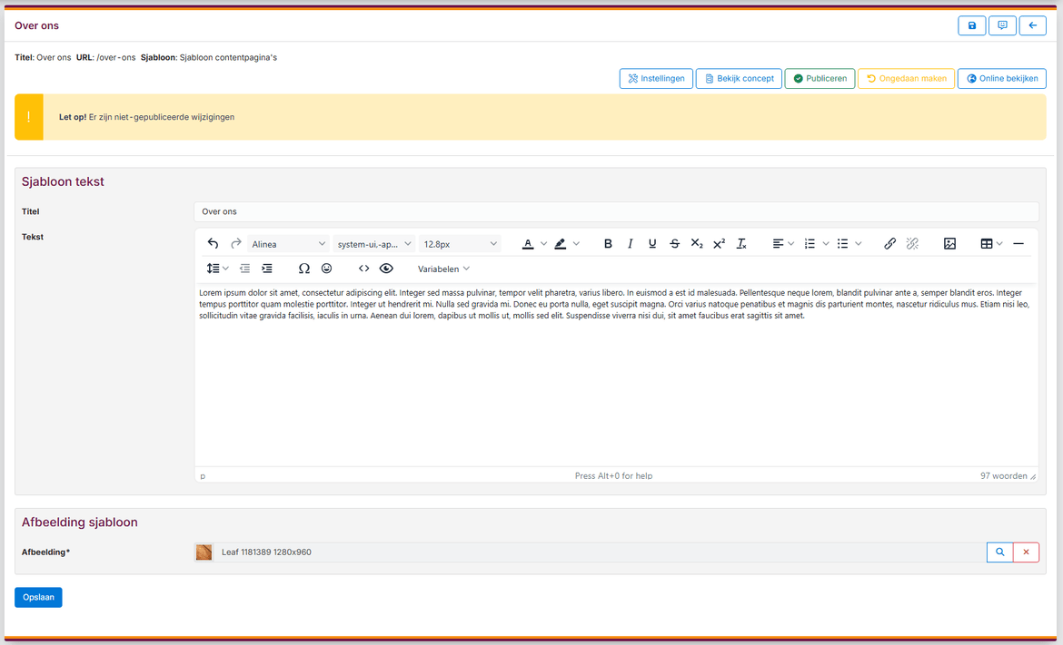
Task: Toggle bold formatting
Action: [x=608, y=244]
